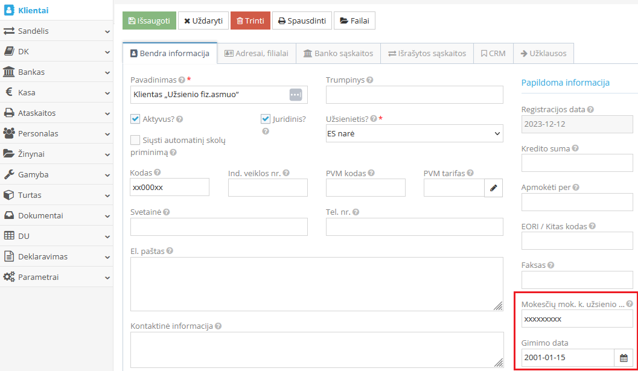This screenshot has width=638, height=371.
Task: Enable Siųsti automatinį skolų priminimą checkbox
Action: click(x=135, y=140)
